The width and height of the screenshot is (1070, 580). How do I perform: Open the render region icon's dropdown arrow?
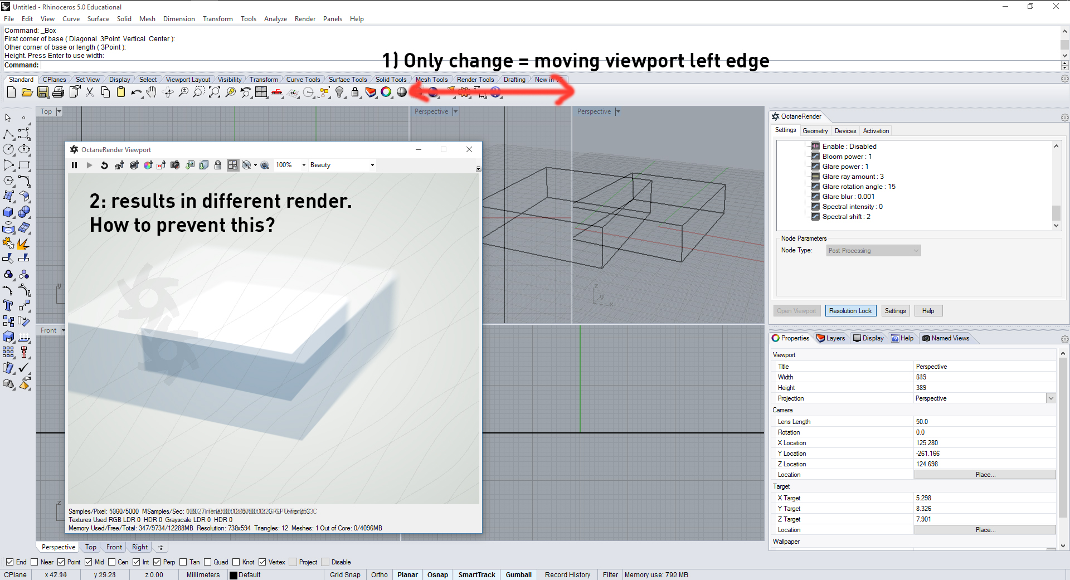pos(255,165)
